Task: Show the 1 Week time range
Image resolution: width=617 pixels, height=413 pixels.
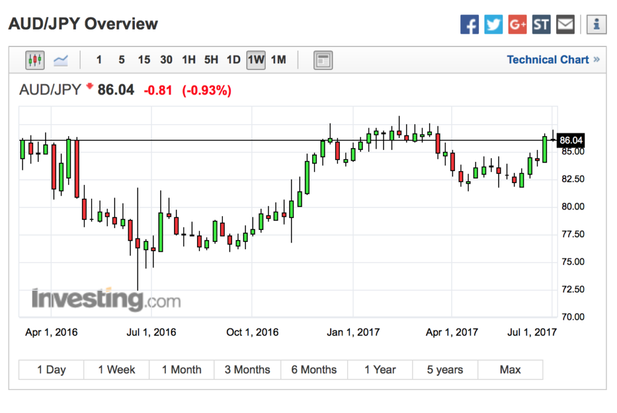Action: click(116, 370)
